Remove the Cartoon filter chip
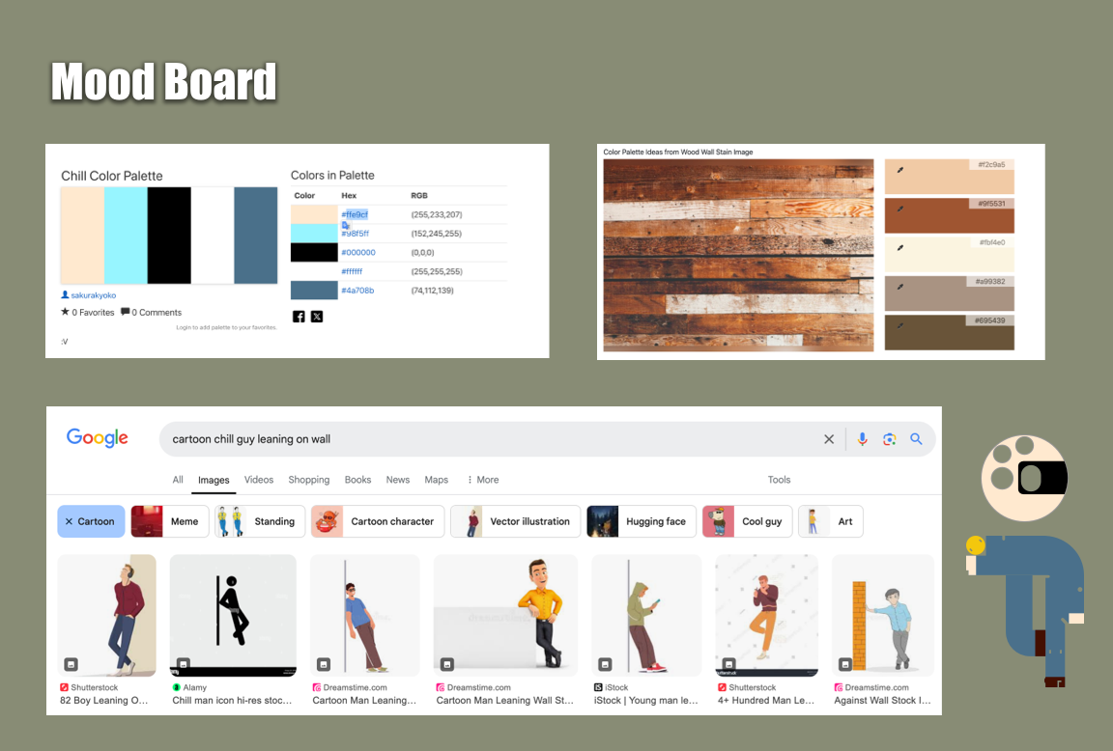Image resolution: width=1113 pixels, height=751 pixels. point(69,521)
